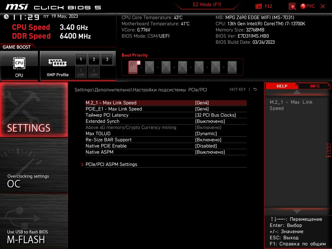Click the MSI logo
332x249 pixels.
[x=17, y=7]
